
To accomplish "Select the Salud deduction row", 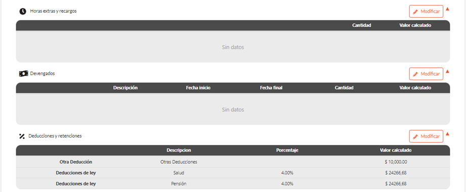I will coord(233,173).
